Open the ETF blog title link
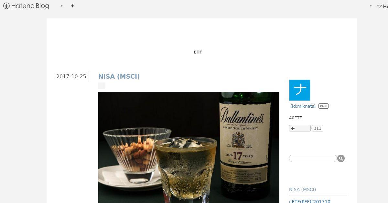Image resolution: width=388 pixels, height=203 pixels. [x=198, y=52]
